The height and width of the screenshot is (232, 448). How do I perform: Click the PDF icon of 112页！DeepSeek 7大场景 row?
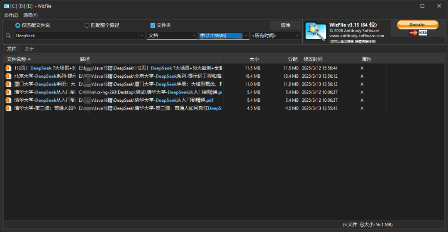9,68
